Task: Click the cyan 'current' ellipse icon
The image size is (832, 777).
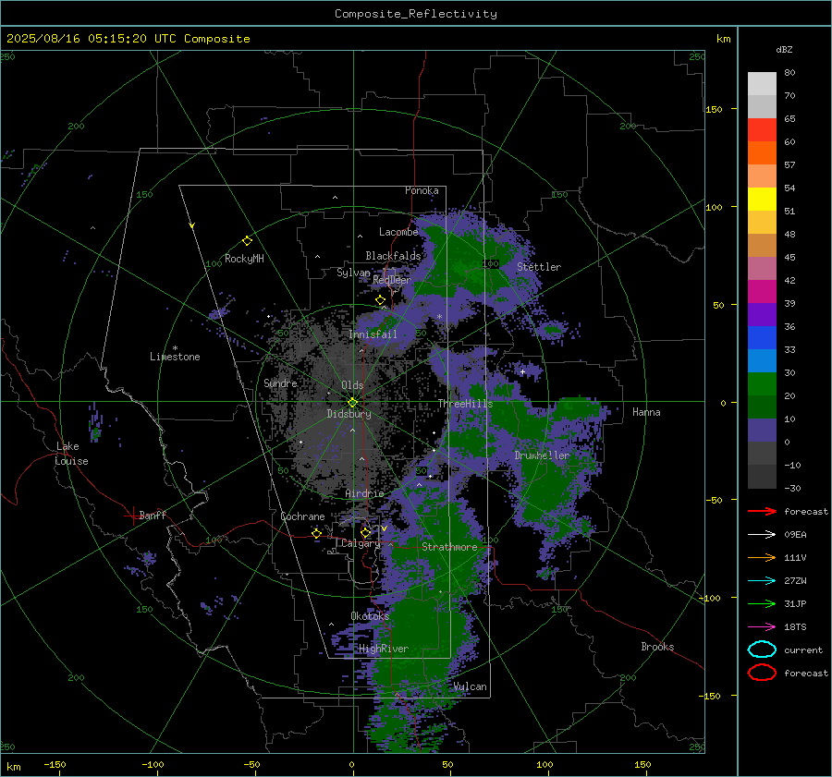Action: point(762,650)
